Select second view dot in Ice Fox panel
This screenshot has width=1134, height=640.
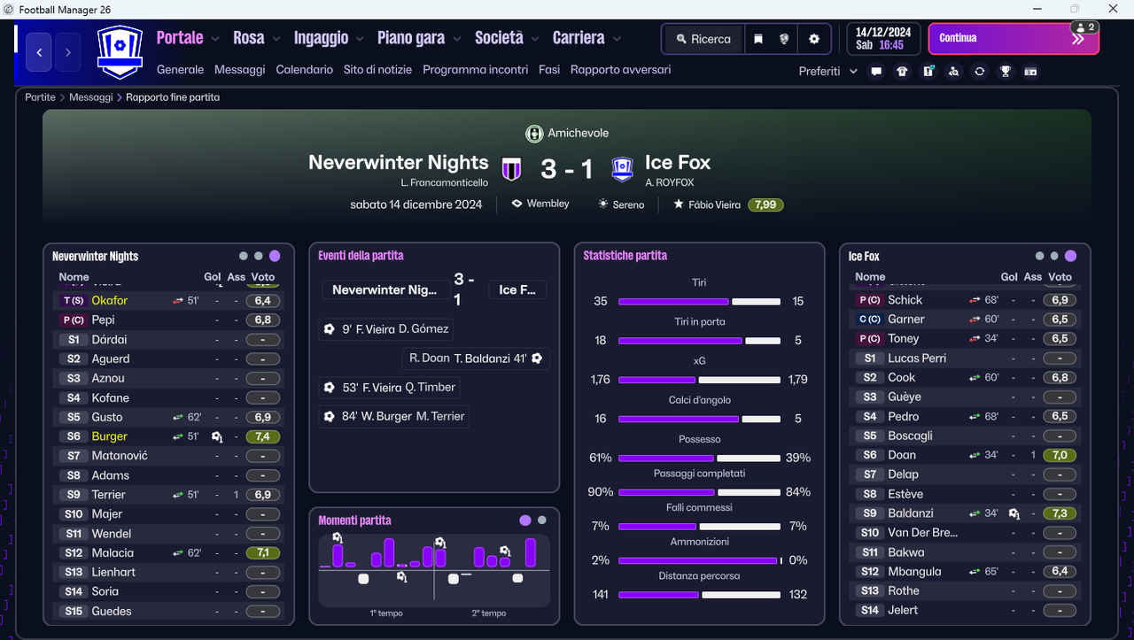click(x=1054, y=256)
